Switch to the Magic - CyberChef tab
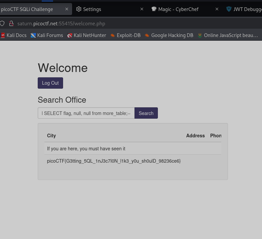This screenshot has width=262, height=239. [x=178, y=9]
